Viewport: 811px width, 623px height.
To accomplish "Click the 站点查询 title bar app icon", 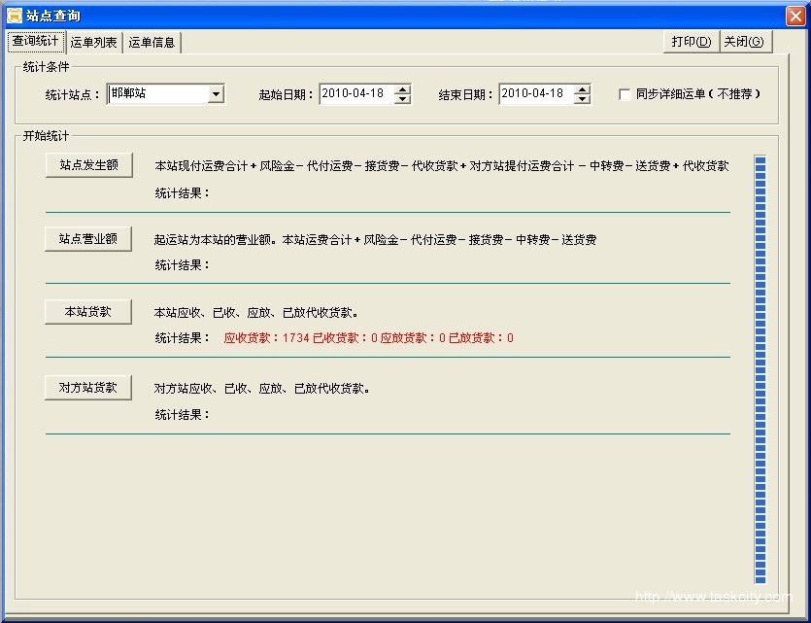I will [15, 16].
